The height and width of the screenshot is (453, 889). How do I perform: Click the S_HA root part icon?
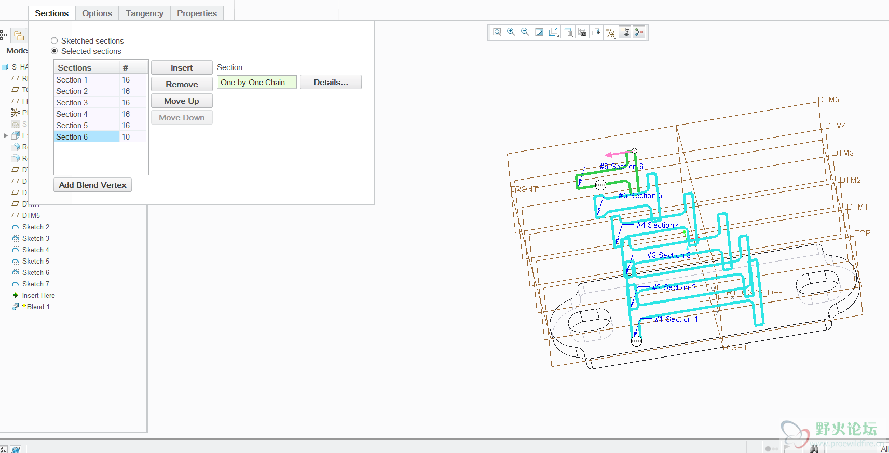pyautogui.click(x=5, y=67)
